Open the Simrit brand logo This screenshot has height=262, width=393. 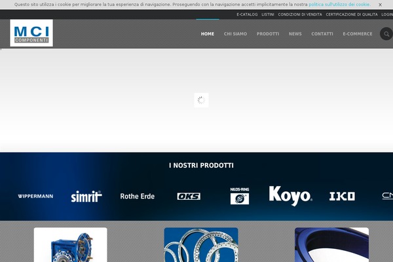86,196
